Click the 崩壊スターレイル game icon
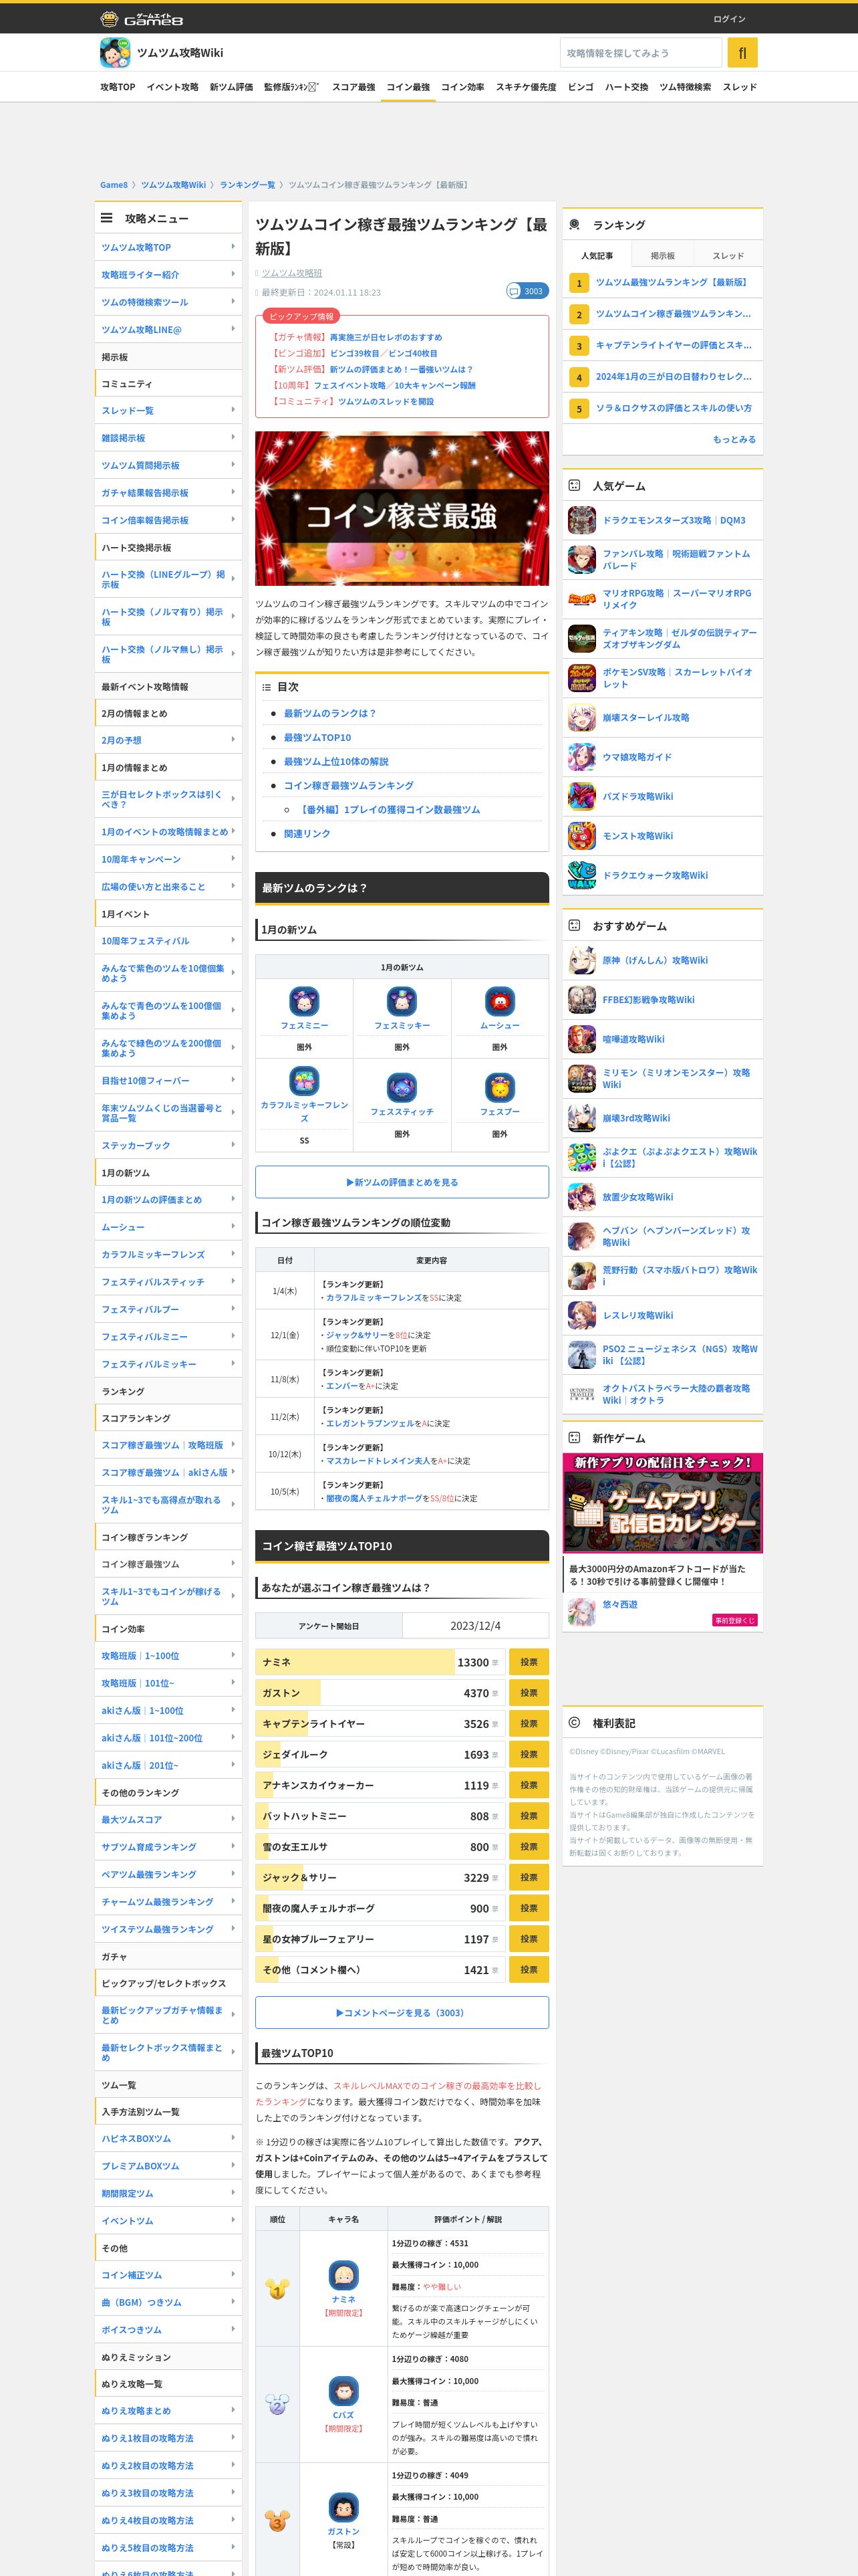Screen dimensions: 858x2576 click(581, 717)
